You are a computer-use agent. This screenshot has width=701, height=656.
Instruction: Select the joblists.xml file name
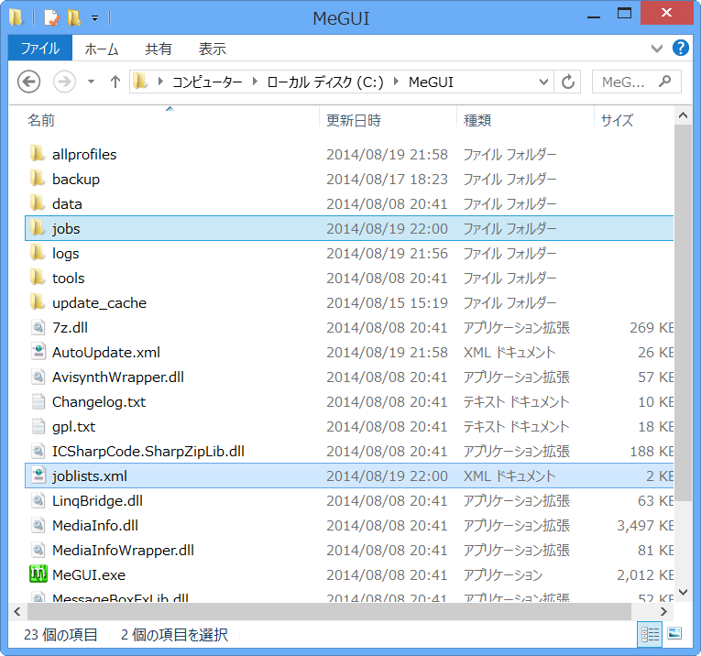pos(90,476)
